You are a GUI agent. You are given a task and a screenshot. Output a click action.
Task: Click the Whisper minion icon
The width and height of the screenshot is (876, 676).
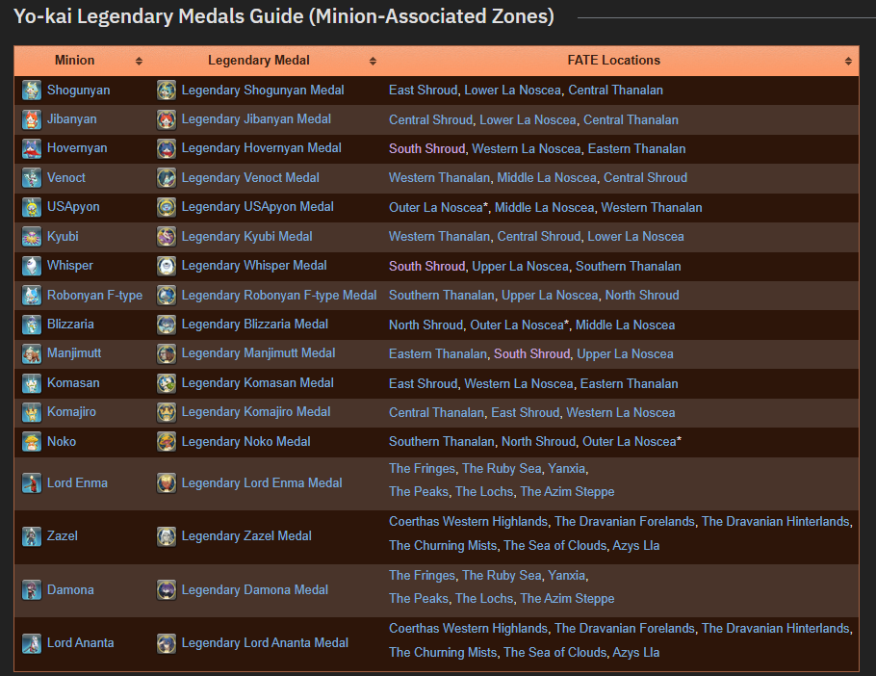32,266
